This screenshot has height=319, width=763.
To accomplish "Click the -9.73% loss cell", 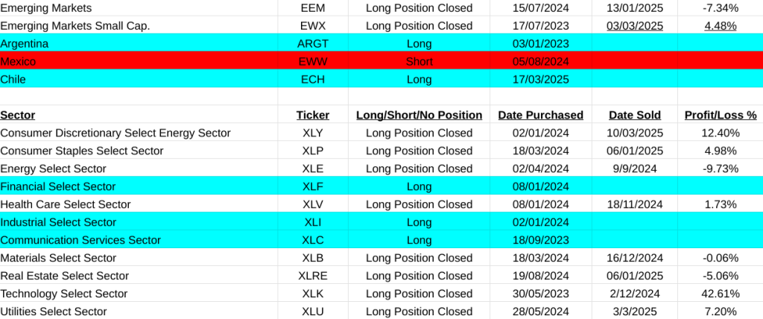I will pyautogui.click(x=720, y=168).
